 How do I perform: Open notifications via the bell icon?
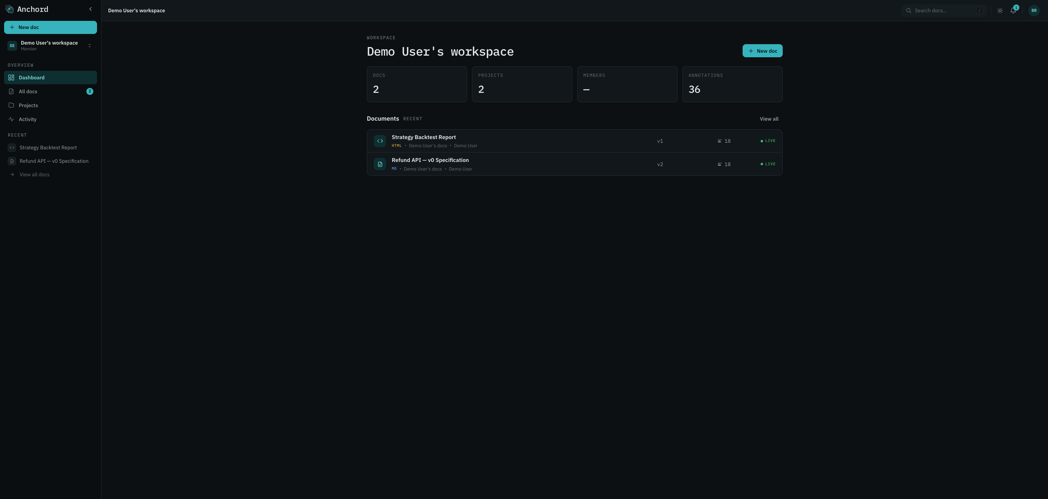(x=1013, y=11)
